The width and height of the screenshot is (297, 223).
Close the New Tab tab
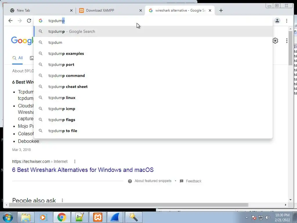pyautogui.click(x=71, y=11)
